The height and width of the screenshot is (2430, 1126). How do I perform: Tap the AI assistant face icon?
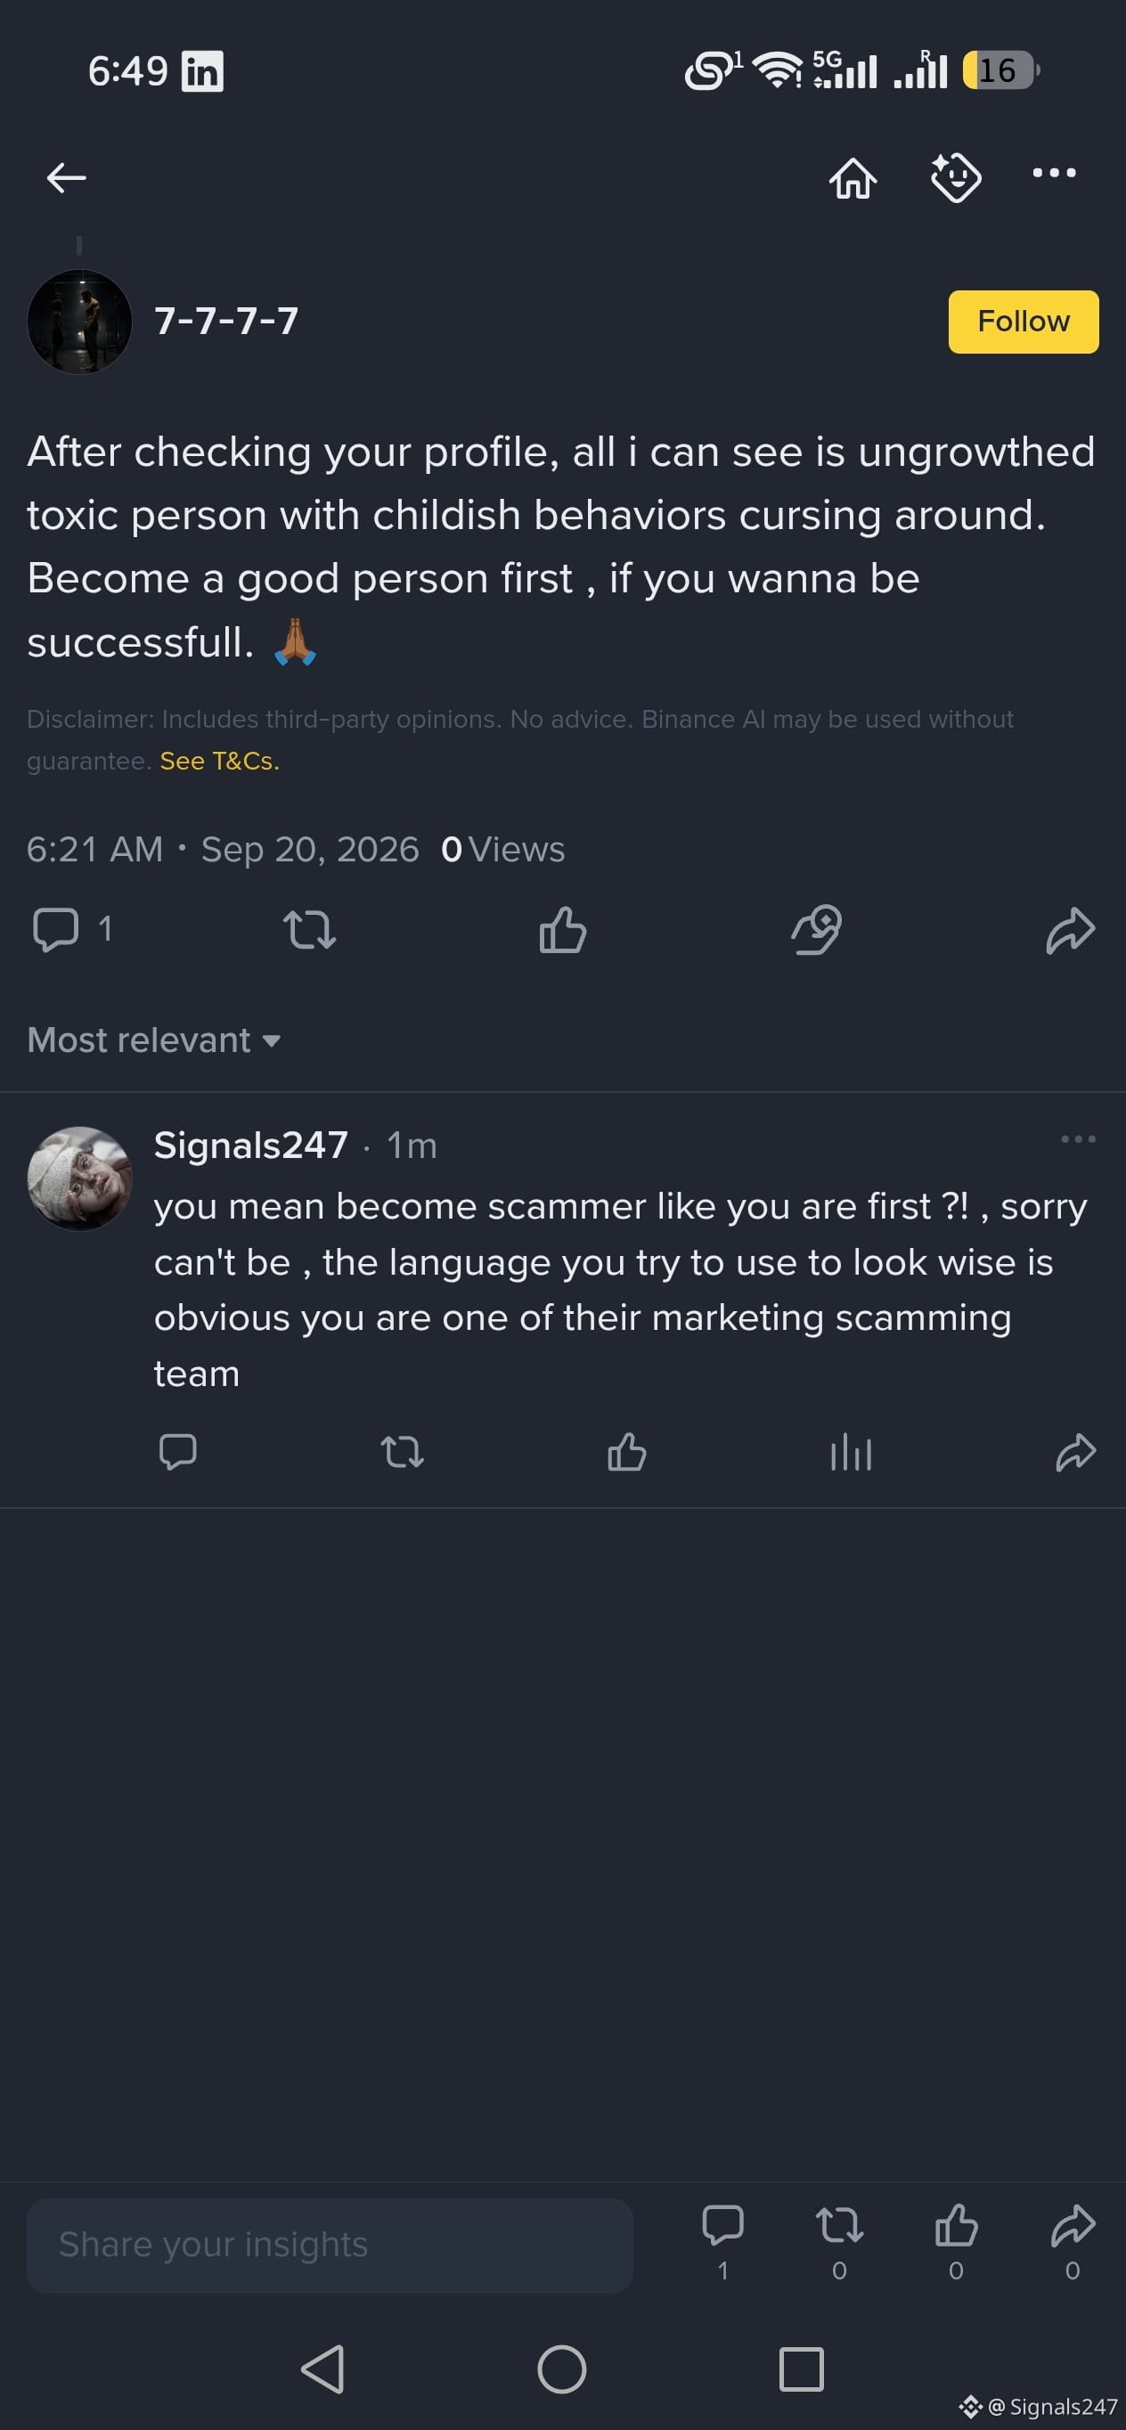click(x=955, y=176)
